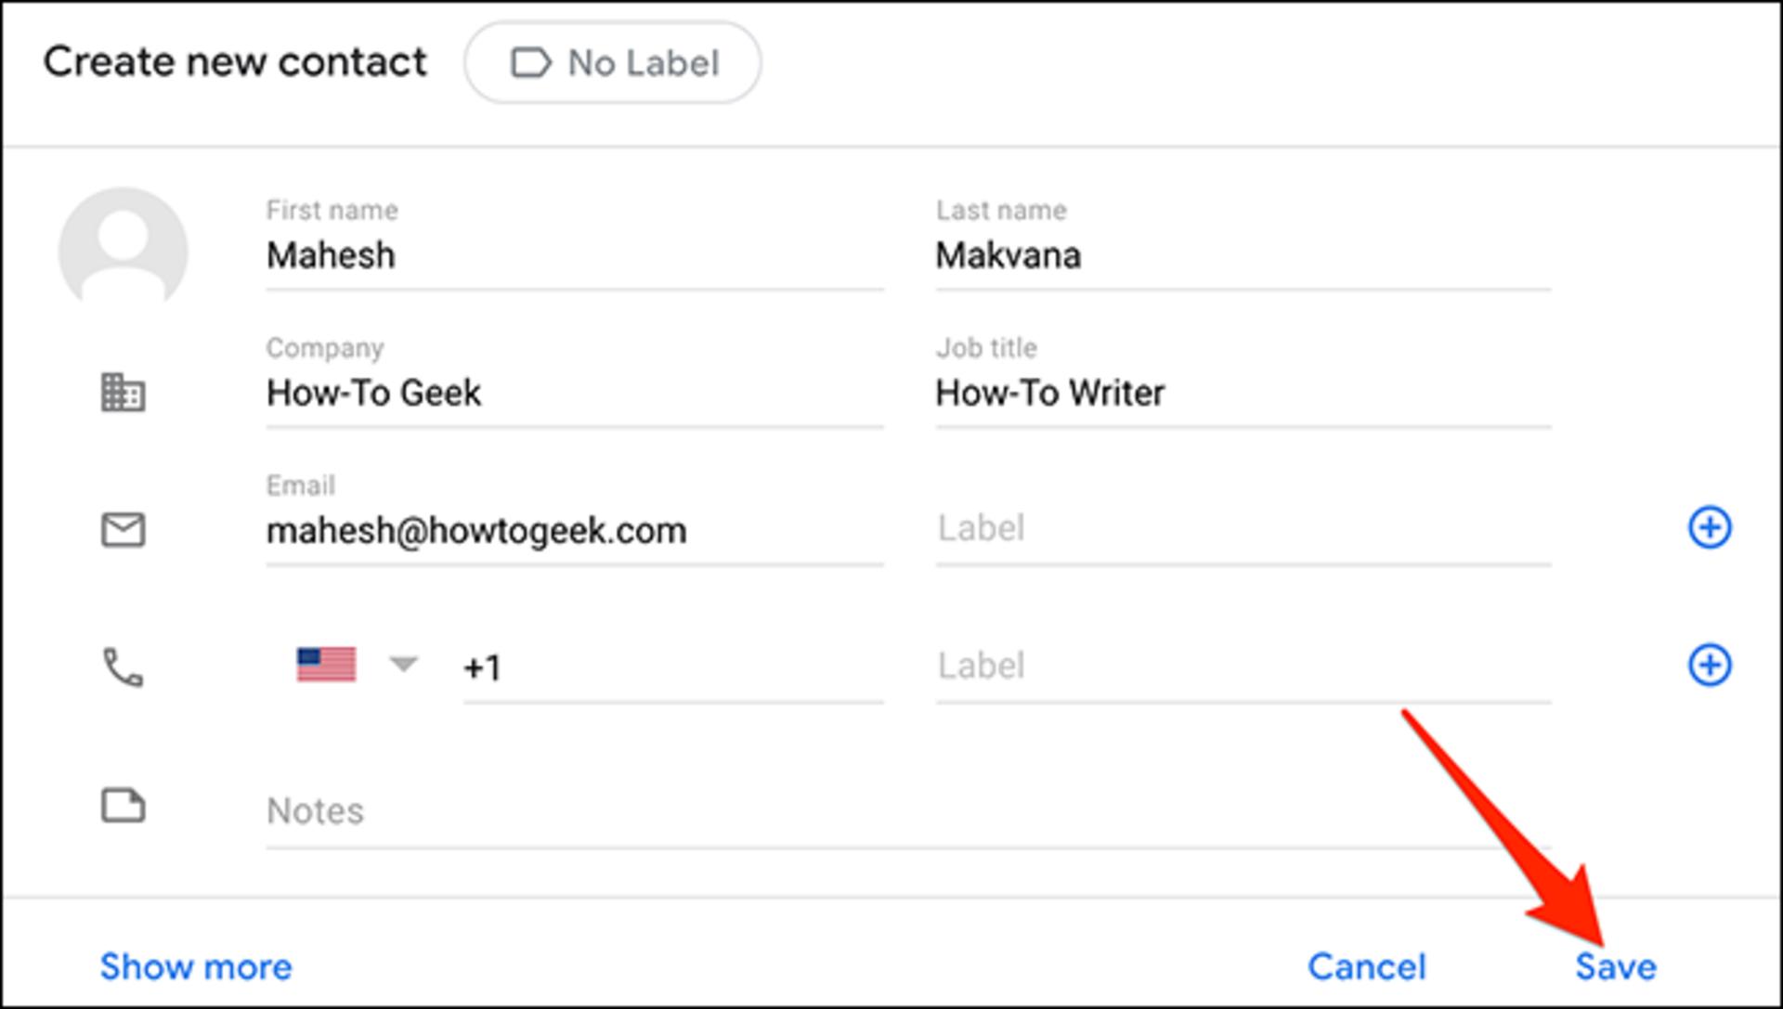This screenshot has width=1783, height=1009.
Task: Click the notes page icon
Action: pos(123,806)
